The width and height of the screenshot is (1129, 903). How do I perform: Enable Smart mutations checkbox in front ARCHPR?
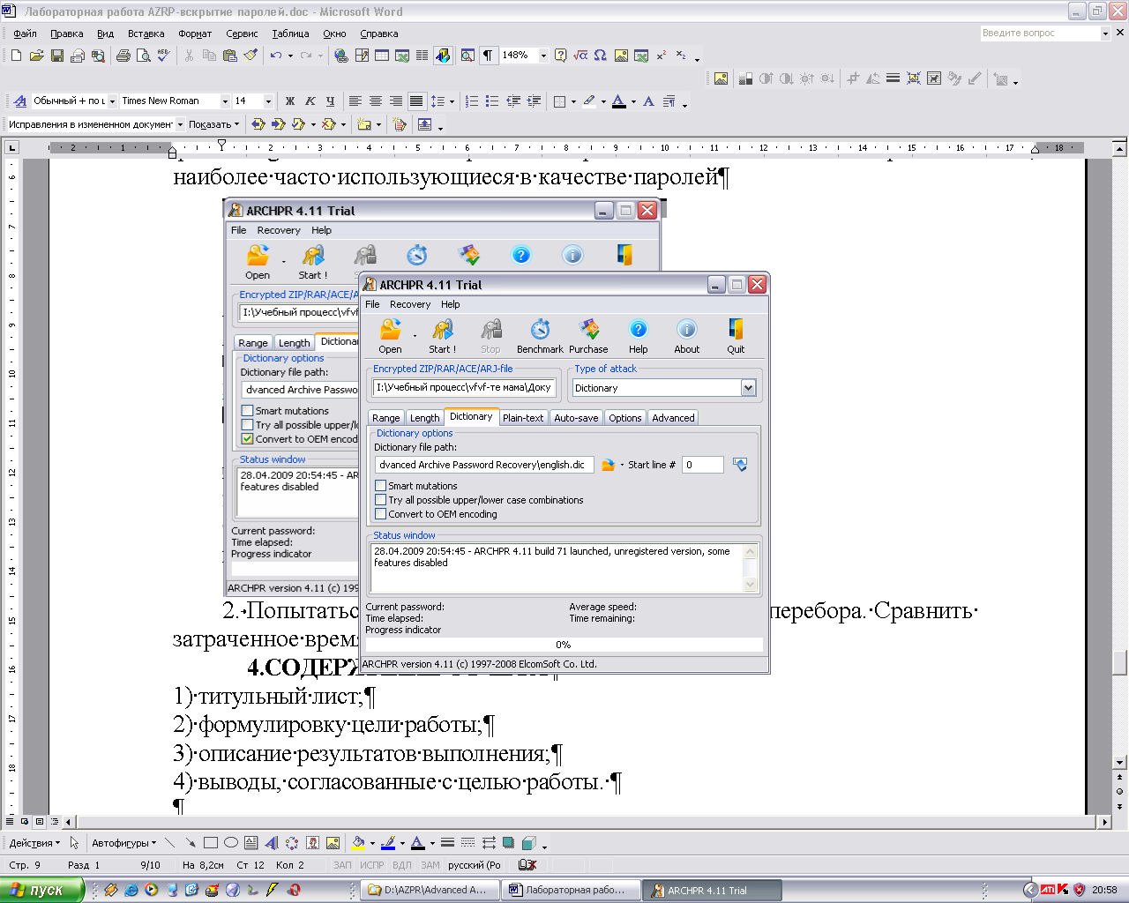coord(380,486)
